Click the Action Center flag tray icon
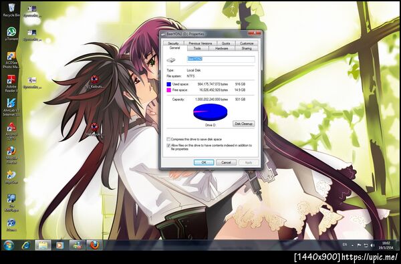The image size is (401, 264). point(359,245)
